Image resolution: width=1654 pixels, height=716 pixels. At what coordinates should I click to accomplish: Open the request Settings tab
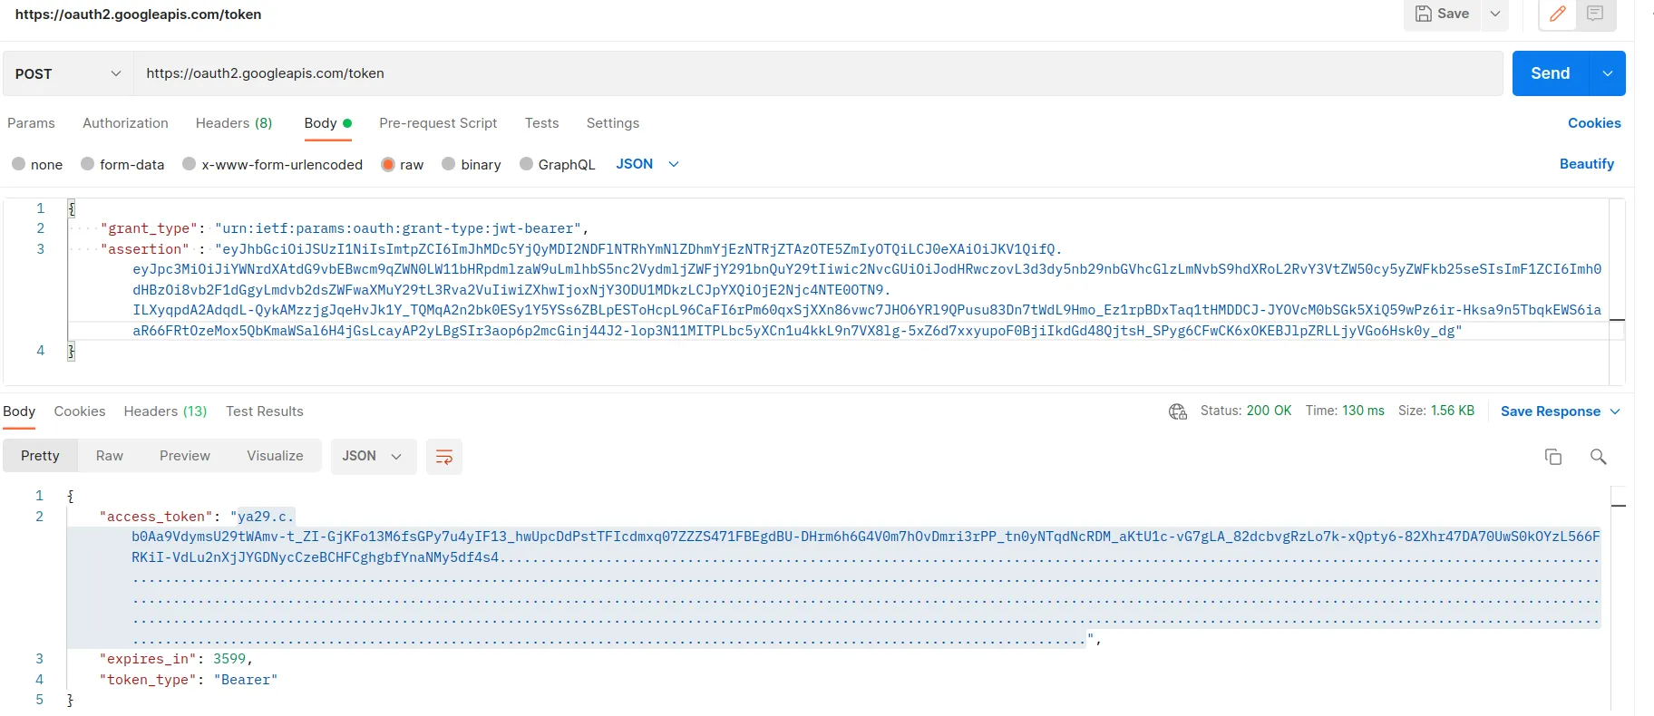[613, 123]
